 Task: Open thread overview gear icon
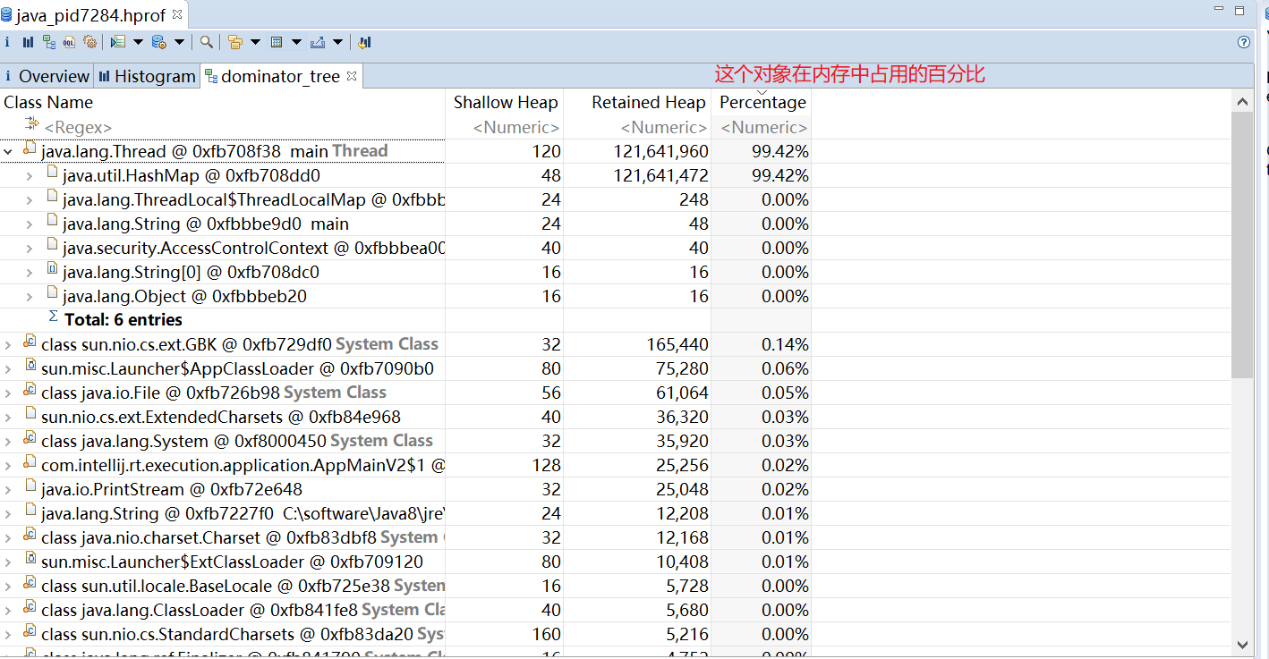89,42
